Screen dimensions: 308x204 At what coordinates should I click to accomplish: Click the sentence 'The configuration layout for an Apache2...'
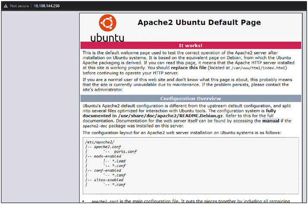pyautogui.click(x=182, y=133)
